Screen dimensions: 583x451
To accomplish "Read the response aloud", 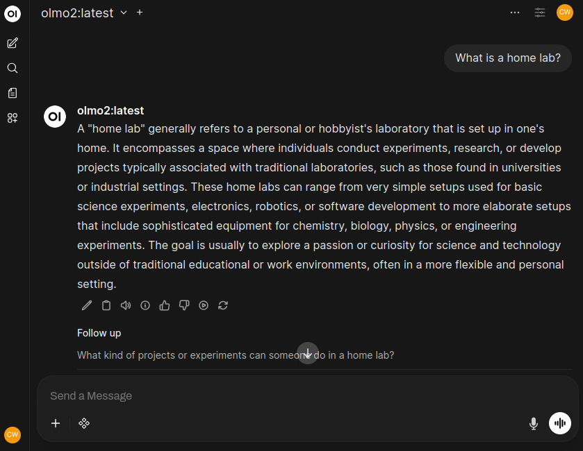I will (126, 305).
